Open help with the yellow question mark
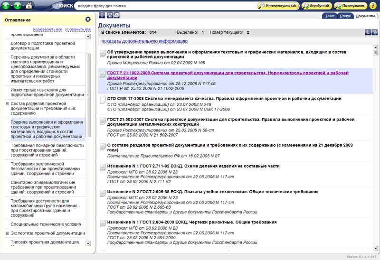This screenshot has width=380, height=260. tap(374, 6)
